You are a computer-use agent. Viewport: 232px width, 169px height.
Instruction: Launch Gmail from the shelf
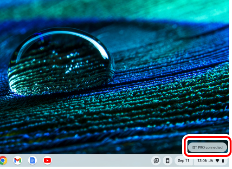18,161
